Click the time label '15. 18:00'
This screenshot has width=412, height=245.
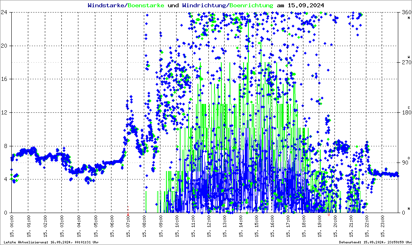303,226
